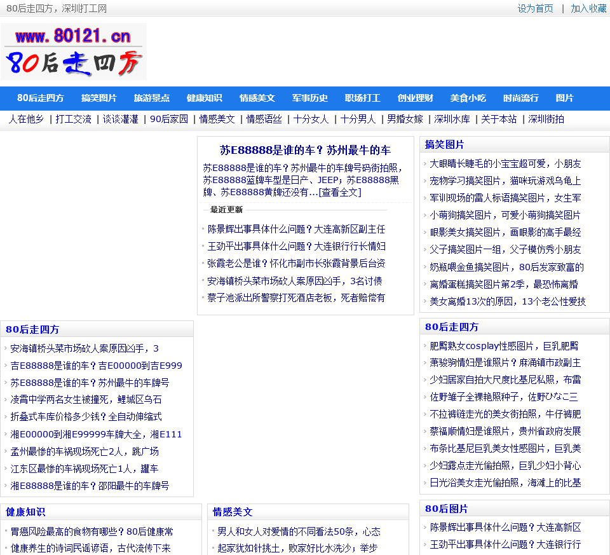610x555 pixels.
Task: Select 军事历史 in the blue navigation bar
Action: pyautogui.click(x=310, y=98)
